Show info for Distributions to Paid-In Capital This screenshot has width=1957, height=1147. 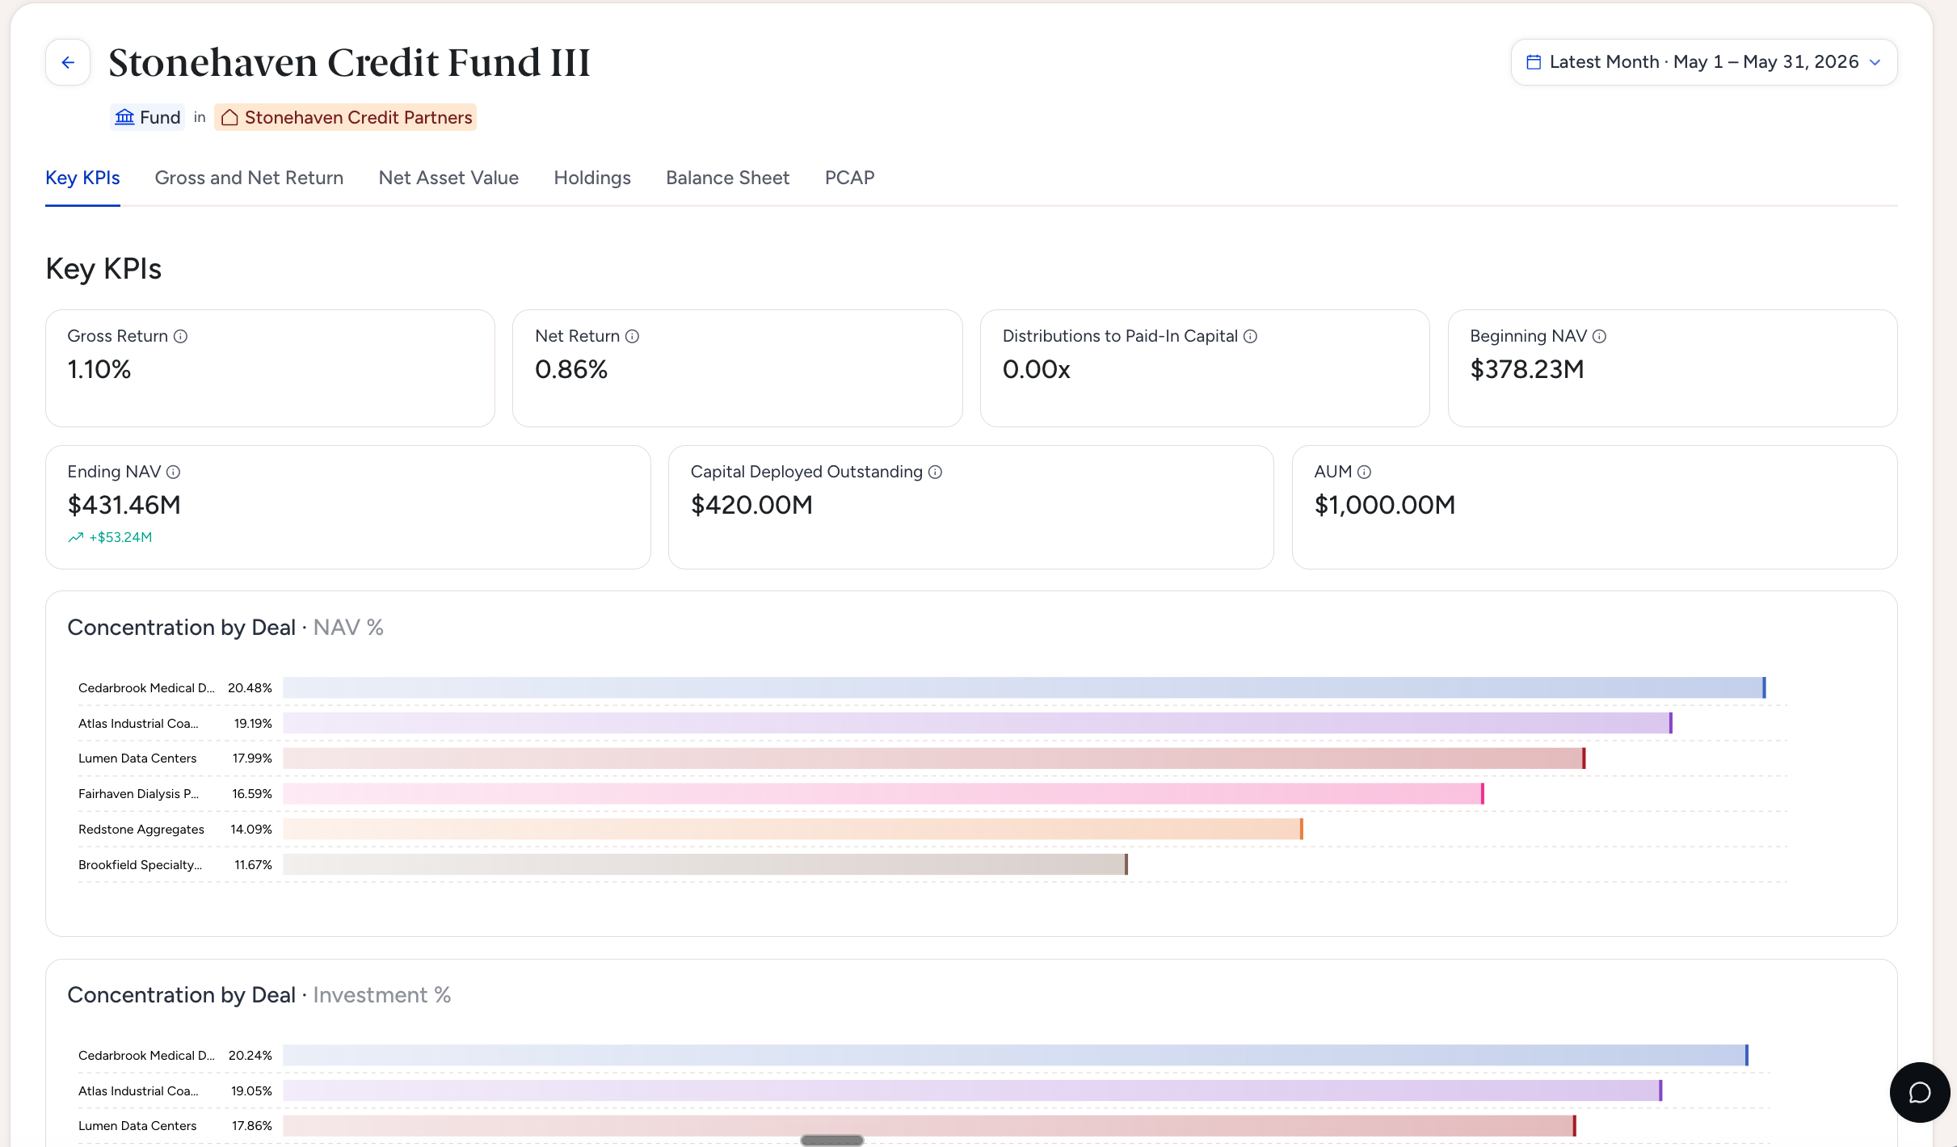1250,336
